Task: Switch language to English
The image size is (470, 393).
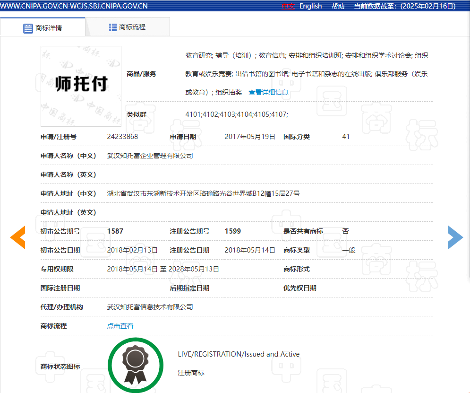Action: click(x=310, y=6)
